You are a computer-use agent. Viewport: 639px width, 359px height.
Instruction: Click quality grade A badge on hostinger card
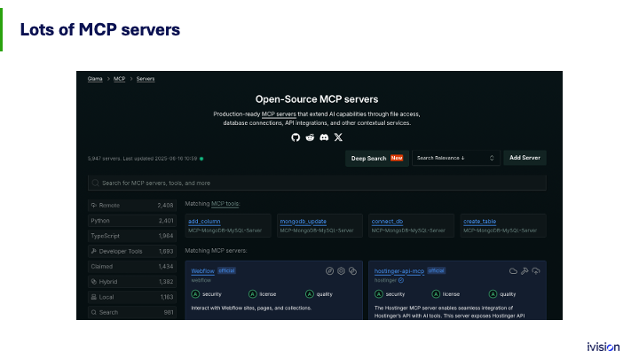pyautogui.click(x=493, y=294)
